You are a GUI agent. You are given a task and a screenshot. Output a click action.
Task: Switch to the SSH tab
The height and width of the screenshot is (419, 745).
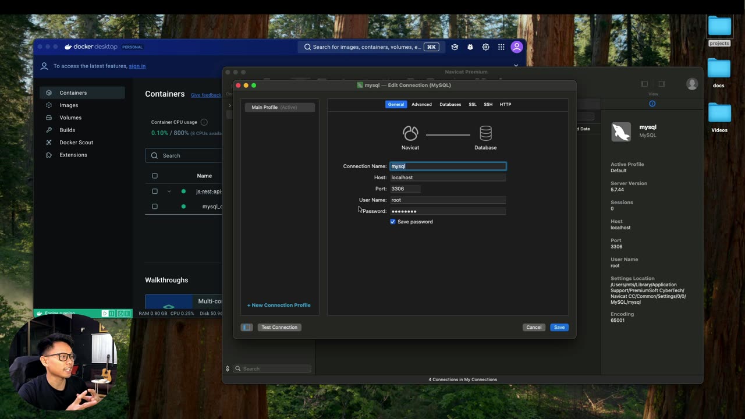(x=488, y=104)
